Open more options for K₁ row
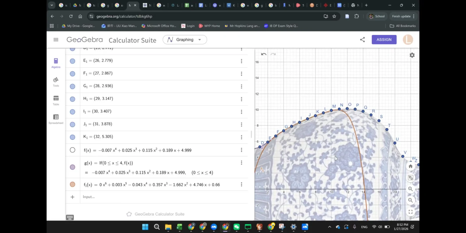The height and width of the screenshot is (233, 466). point(241,137)
